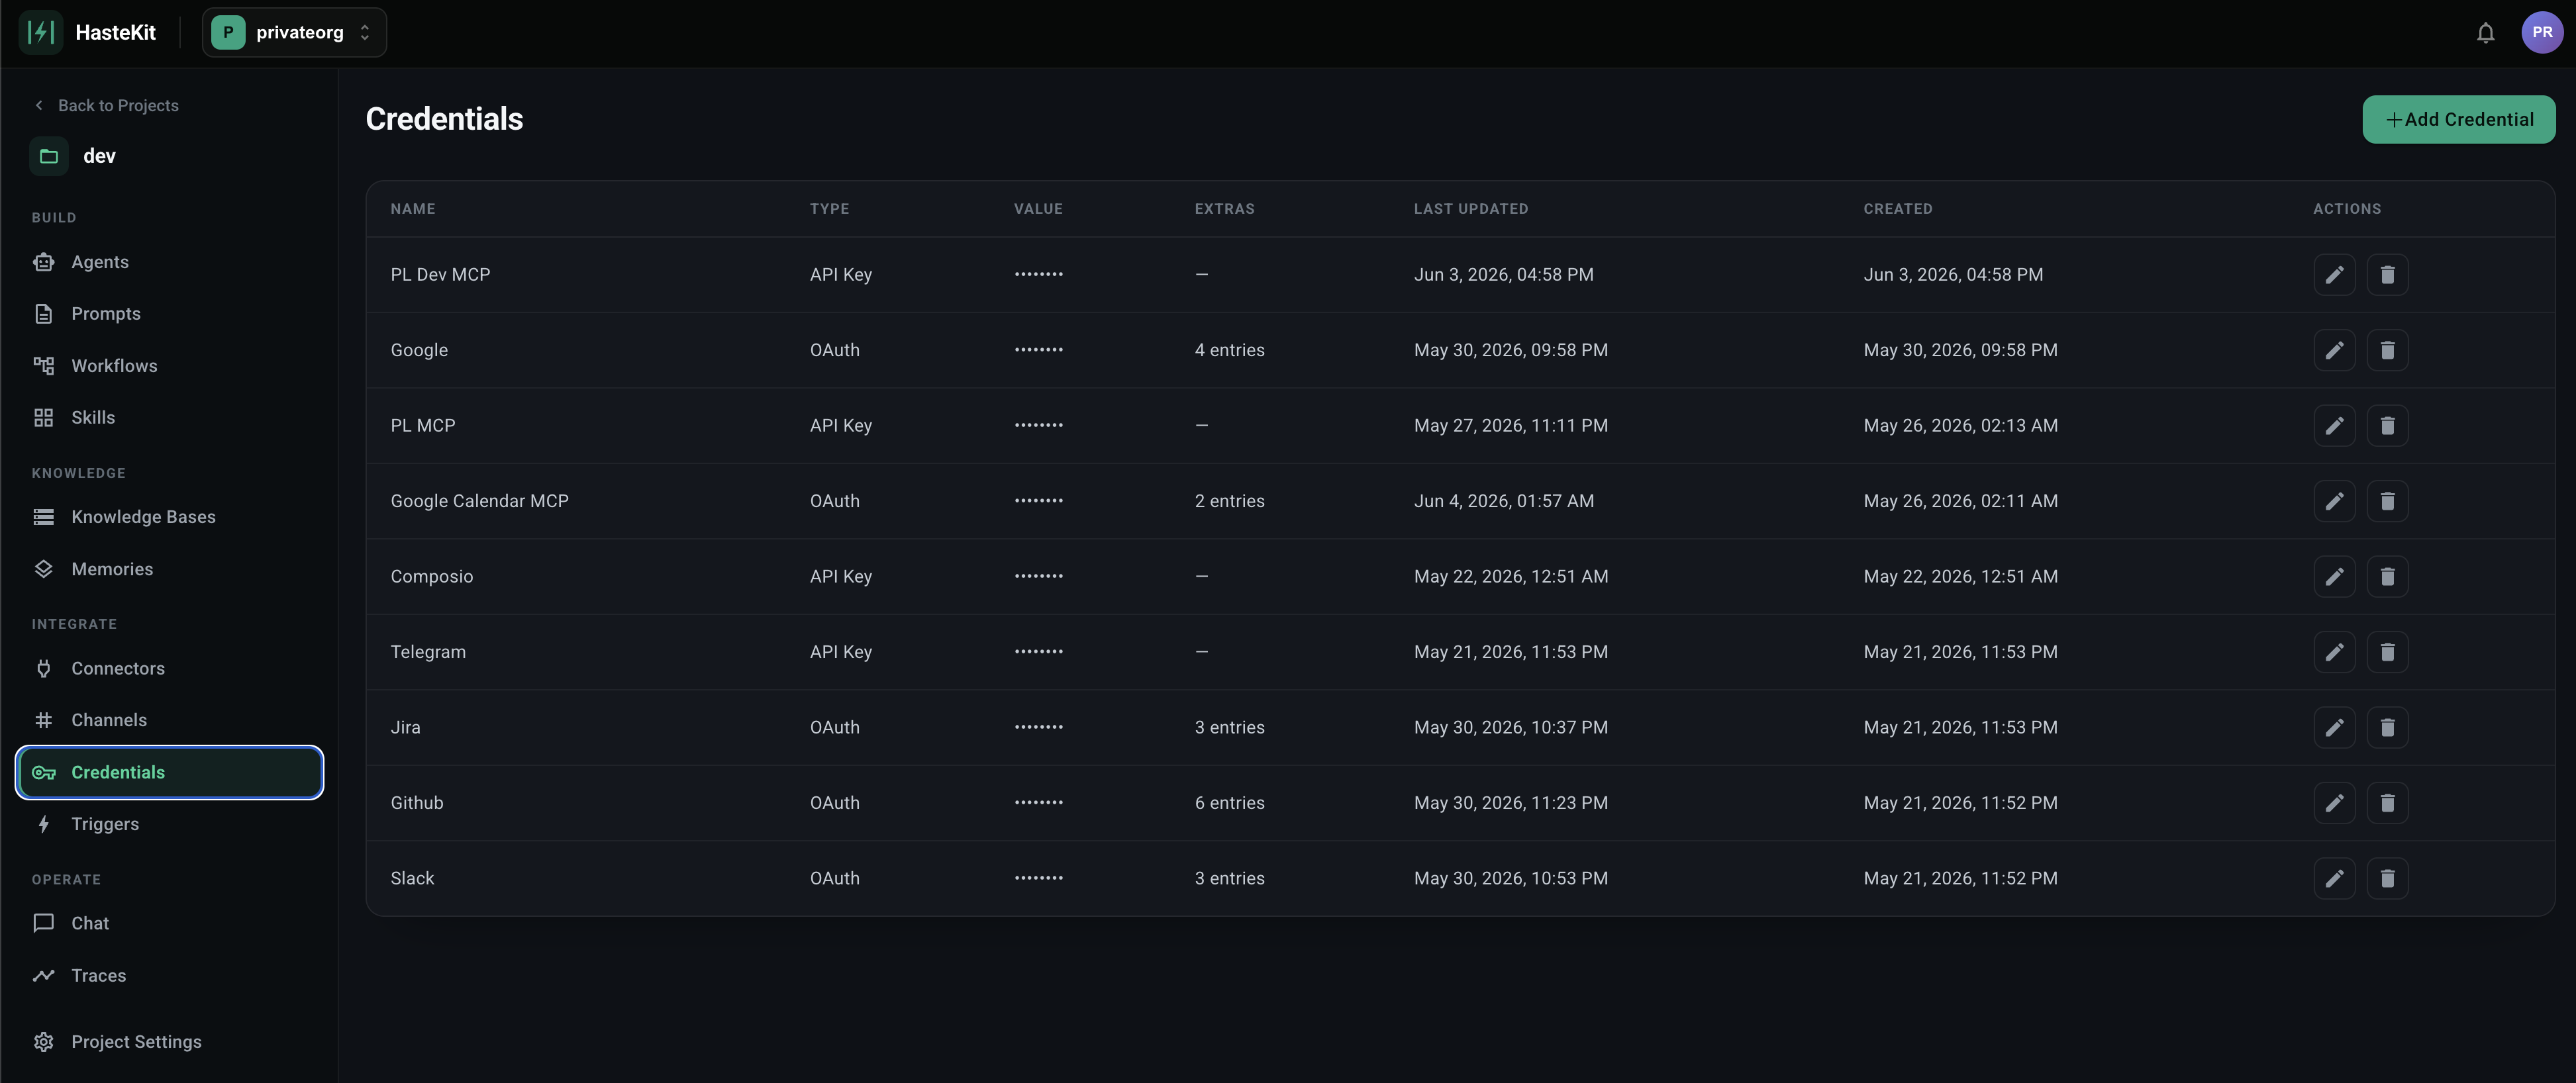Open Prompts in the sidebar

[170, 314]
